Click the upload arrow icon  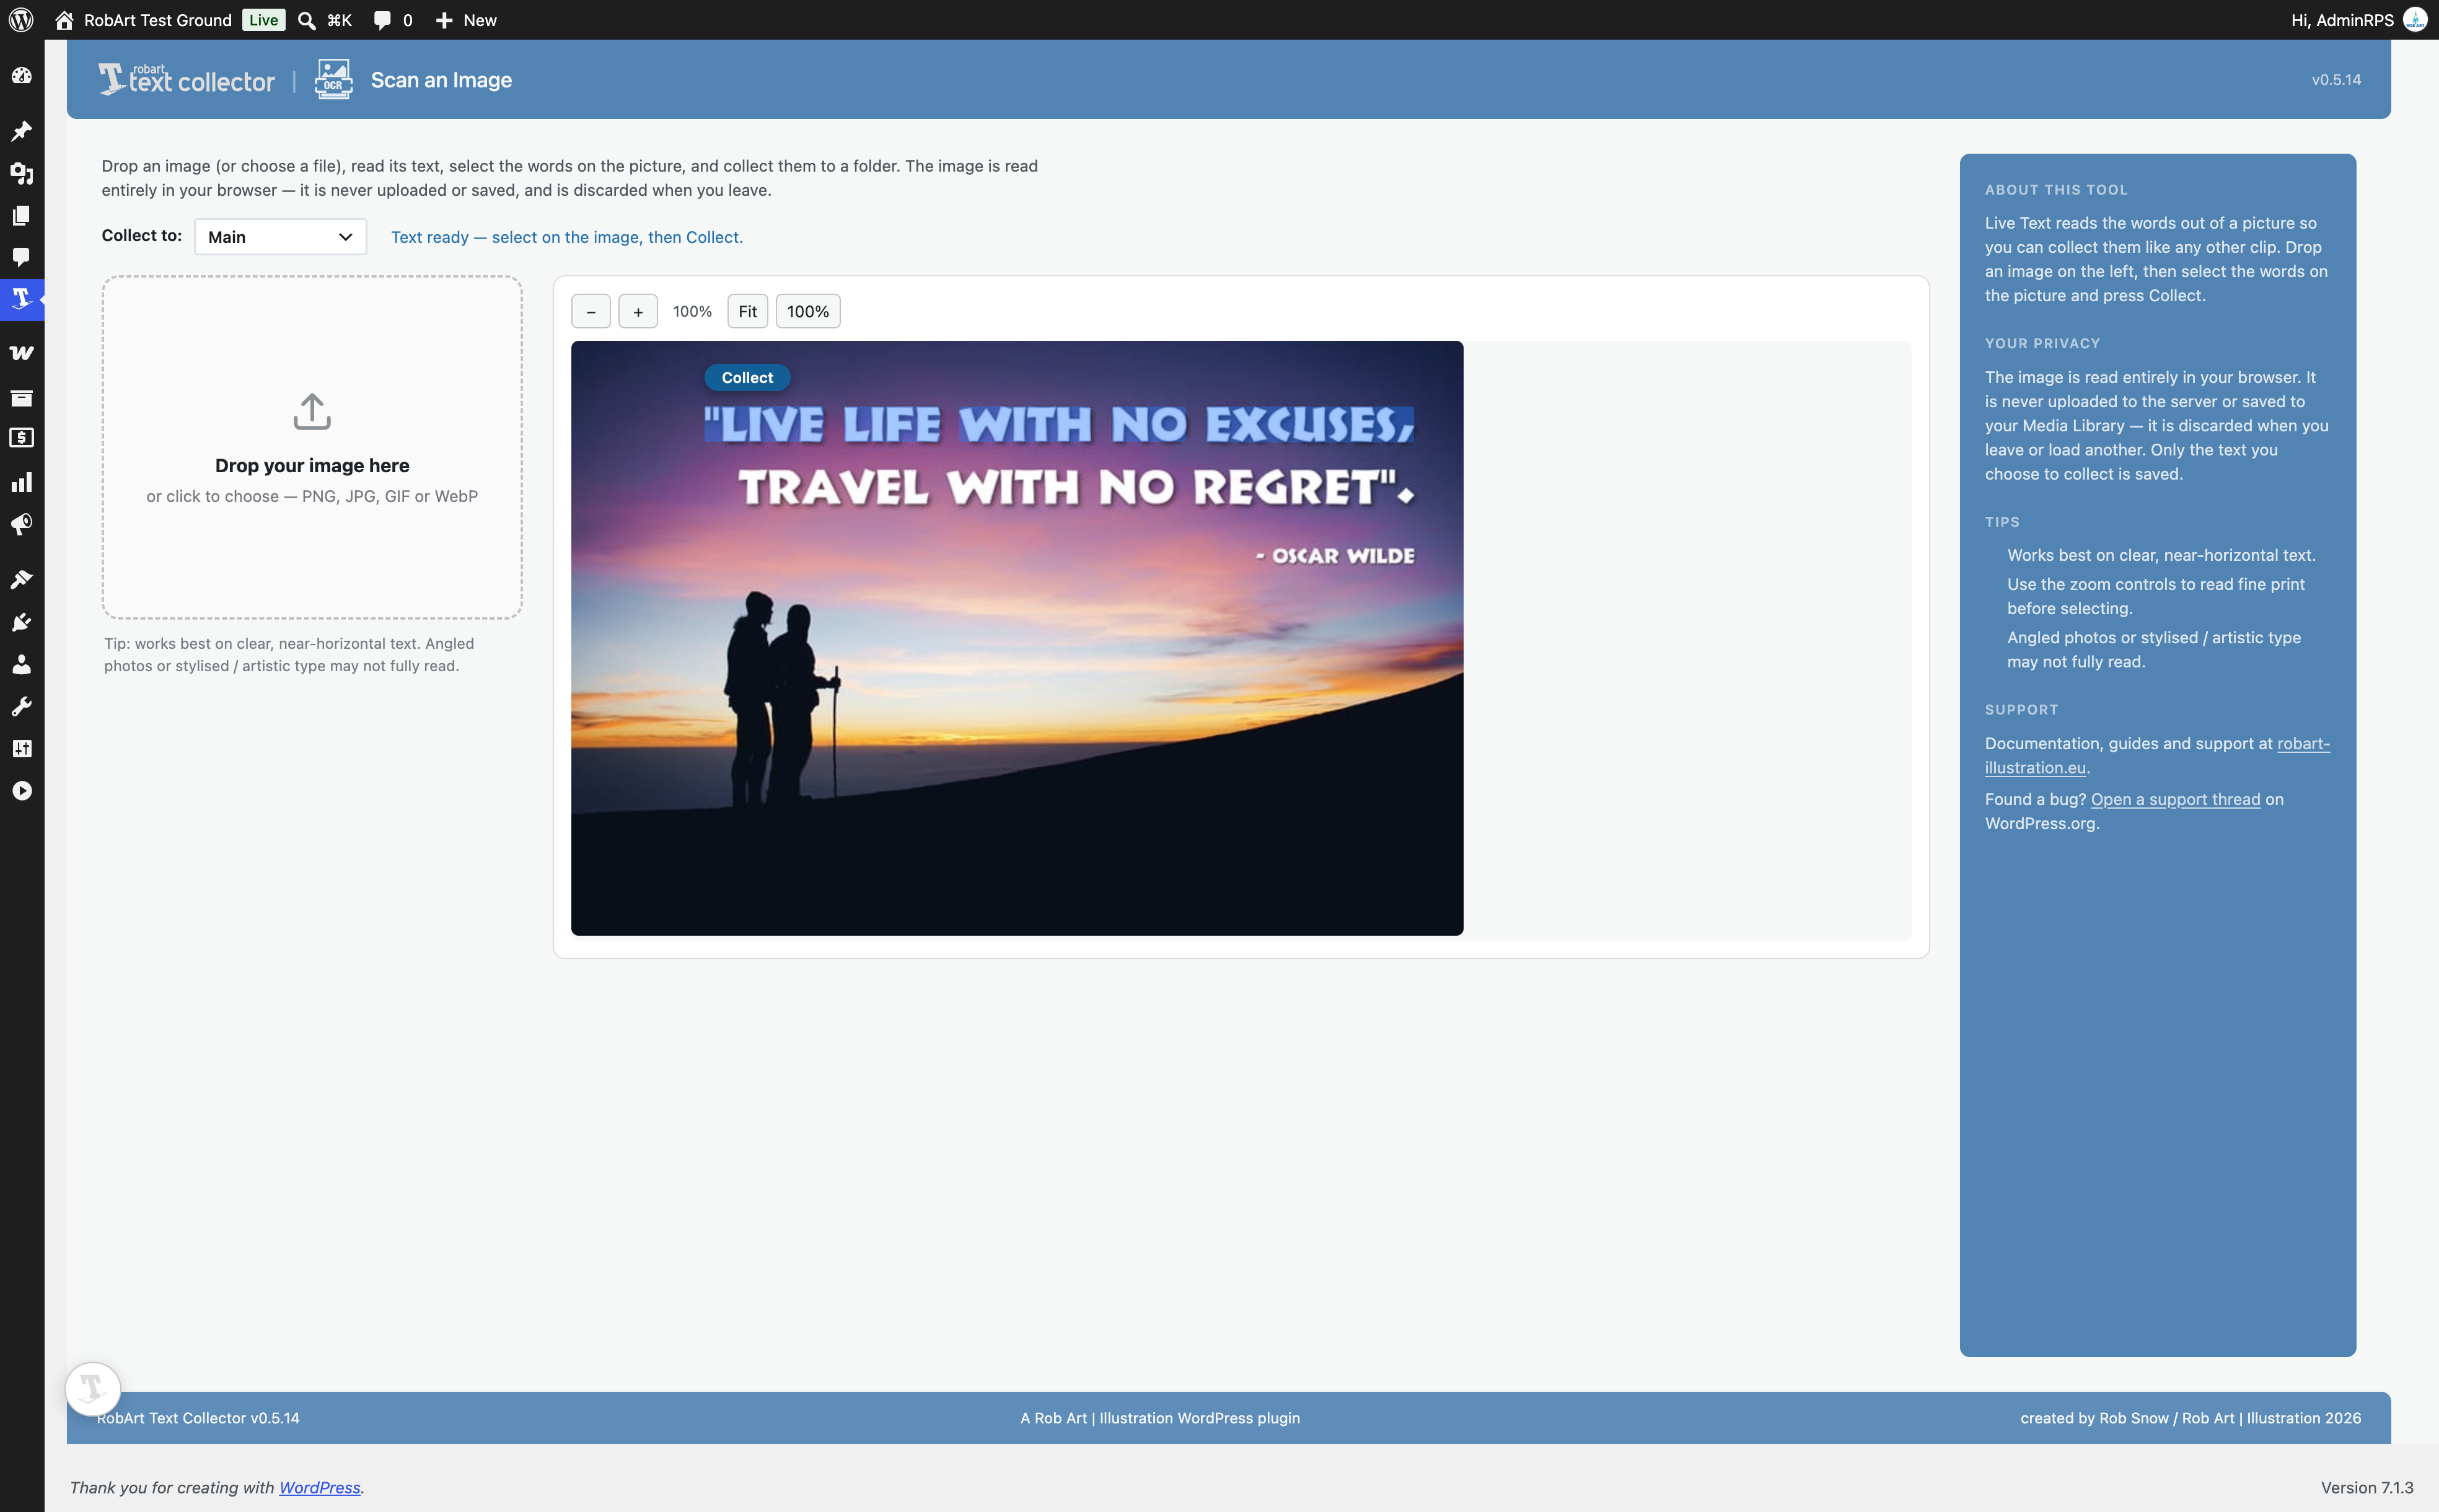[312, 411]
